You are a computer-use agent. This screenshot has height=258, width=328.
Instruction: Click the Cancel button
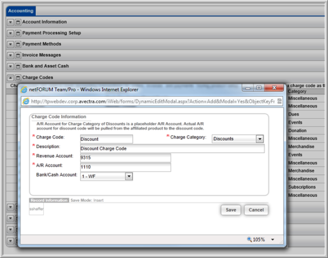tap(256, 210)
